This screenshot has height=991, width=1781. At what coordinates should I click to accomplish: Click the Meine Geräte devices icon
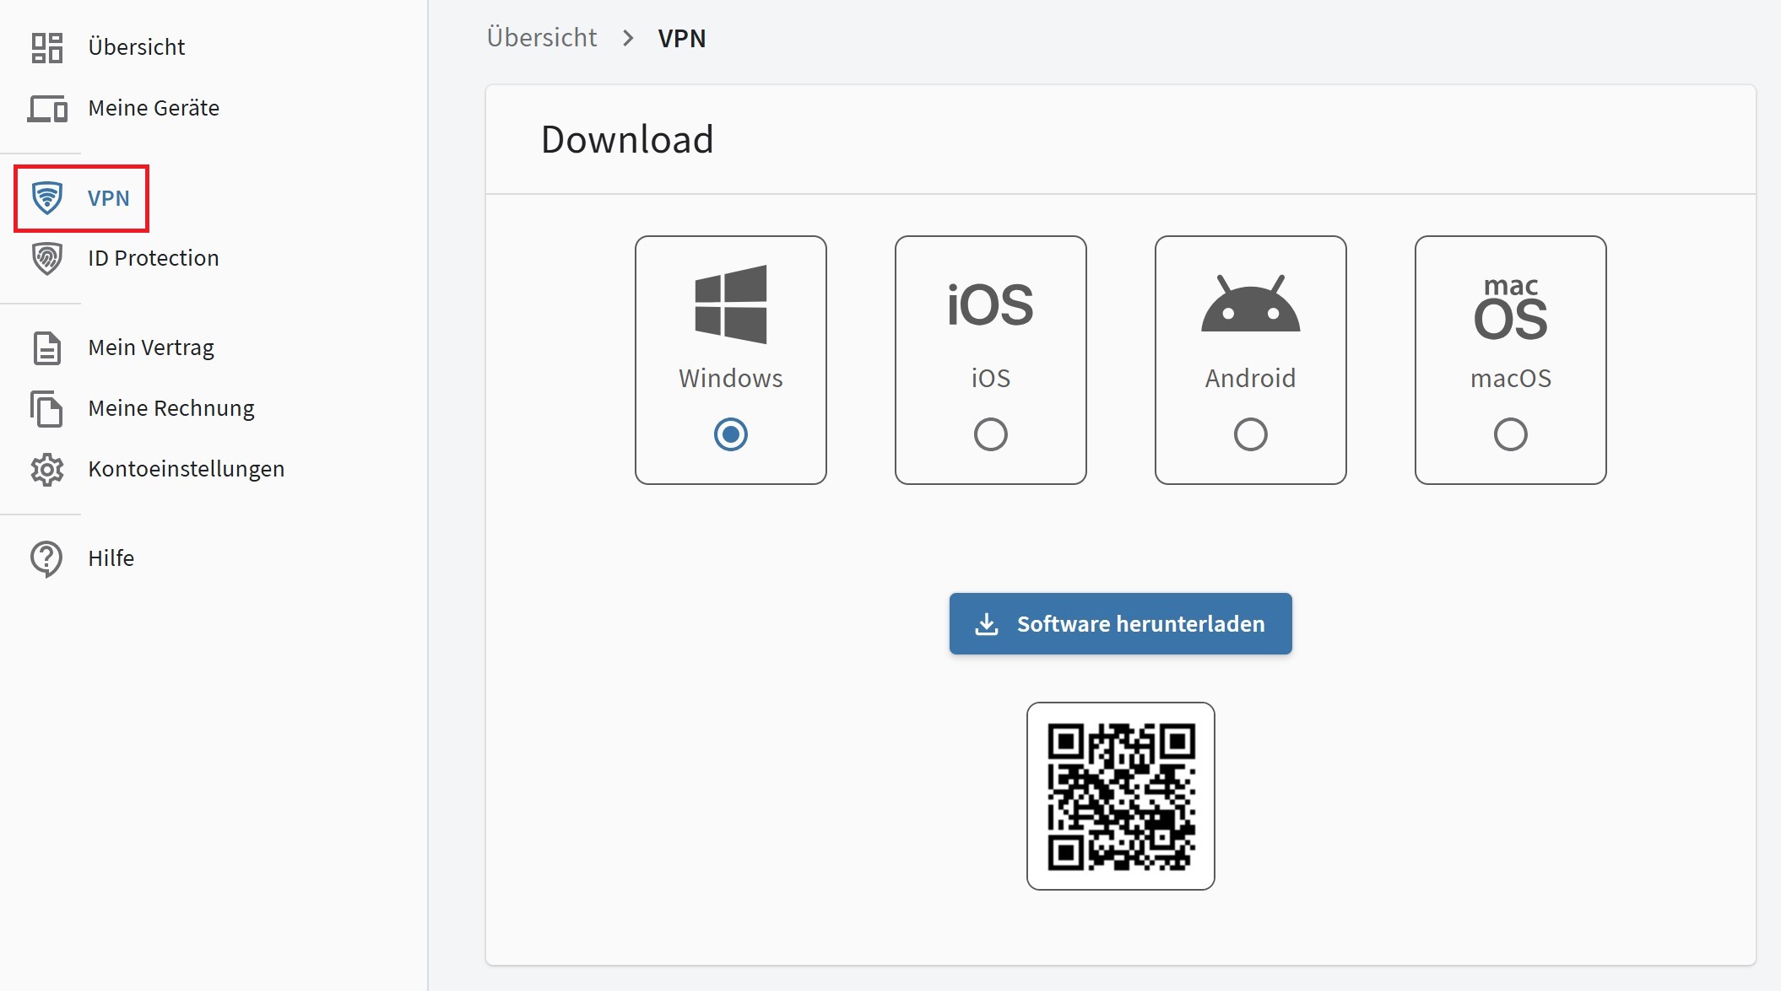coord(47,109)
